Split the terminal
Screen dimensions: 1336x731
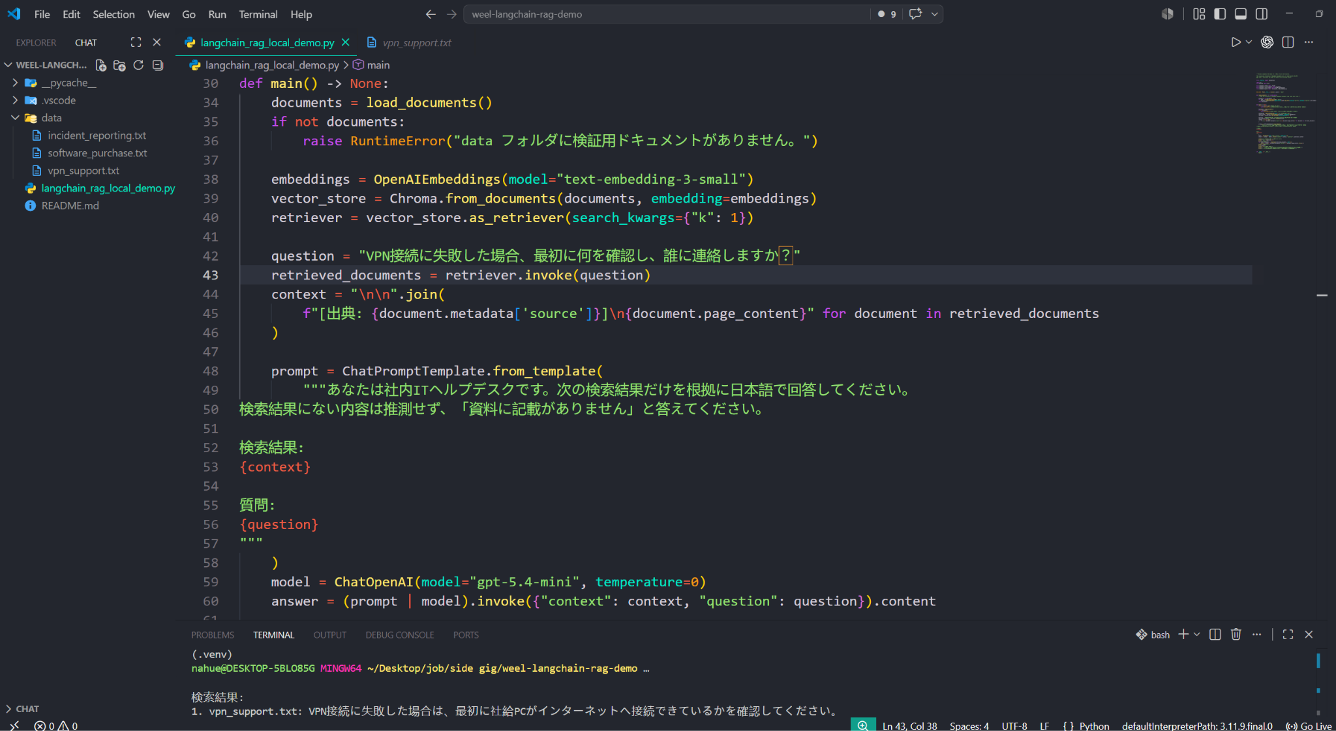(1215, 635)
